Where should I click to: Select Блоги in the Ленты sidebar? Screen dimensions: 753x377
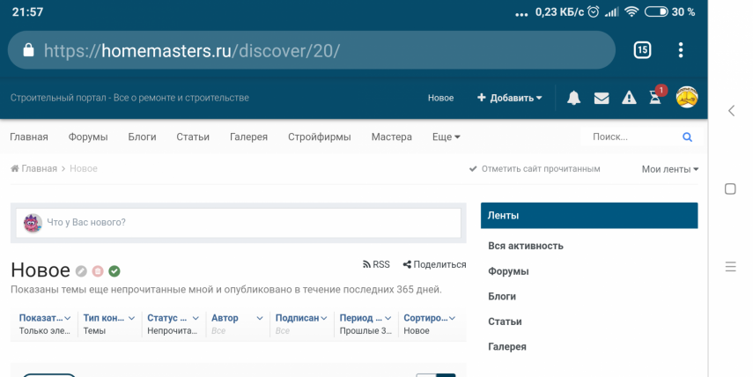(502, 296)
